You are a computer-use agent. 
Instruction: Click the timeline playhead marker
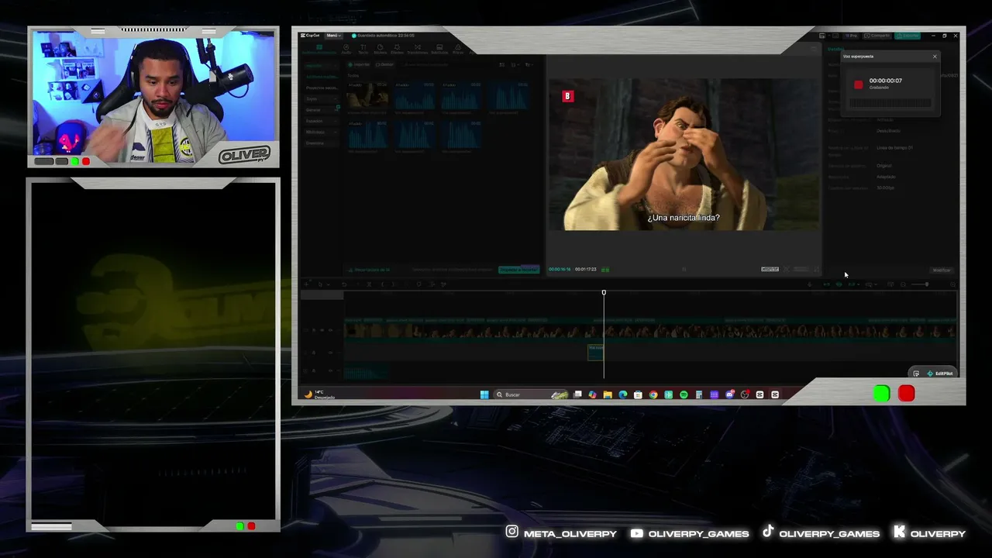(x=604, y=292)
